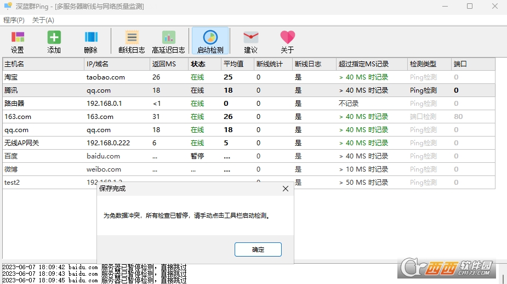Select the 无线AP网关 row
The width and height of the screenshot is (507, 284).
click(x=249, y=143)
